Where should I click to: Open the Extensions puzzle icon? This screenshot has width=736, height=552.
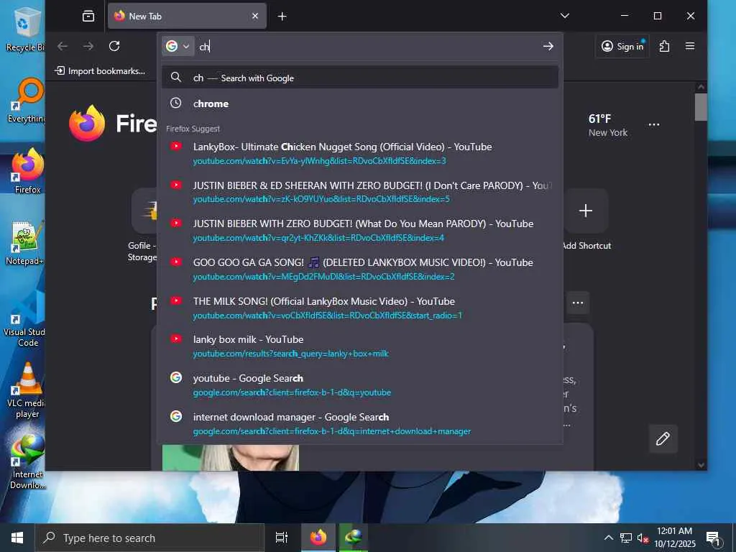point(664,46)
